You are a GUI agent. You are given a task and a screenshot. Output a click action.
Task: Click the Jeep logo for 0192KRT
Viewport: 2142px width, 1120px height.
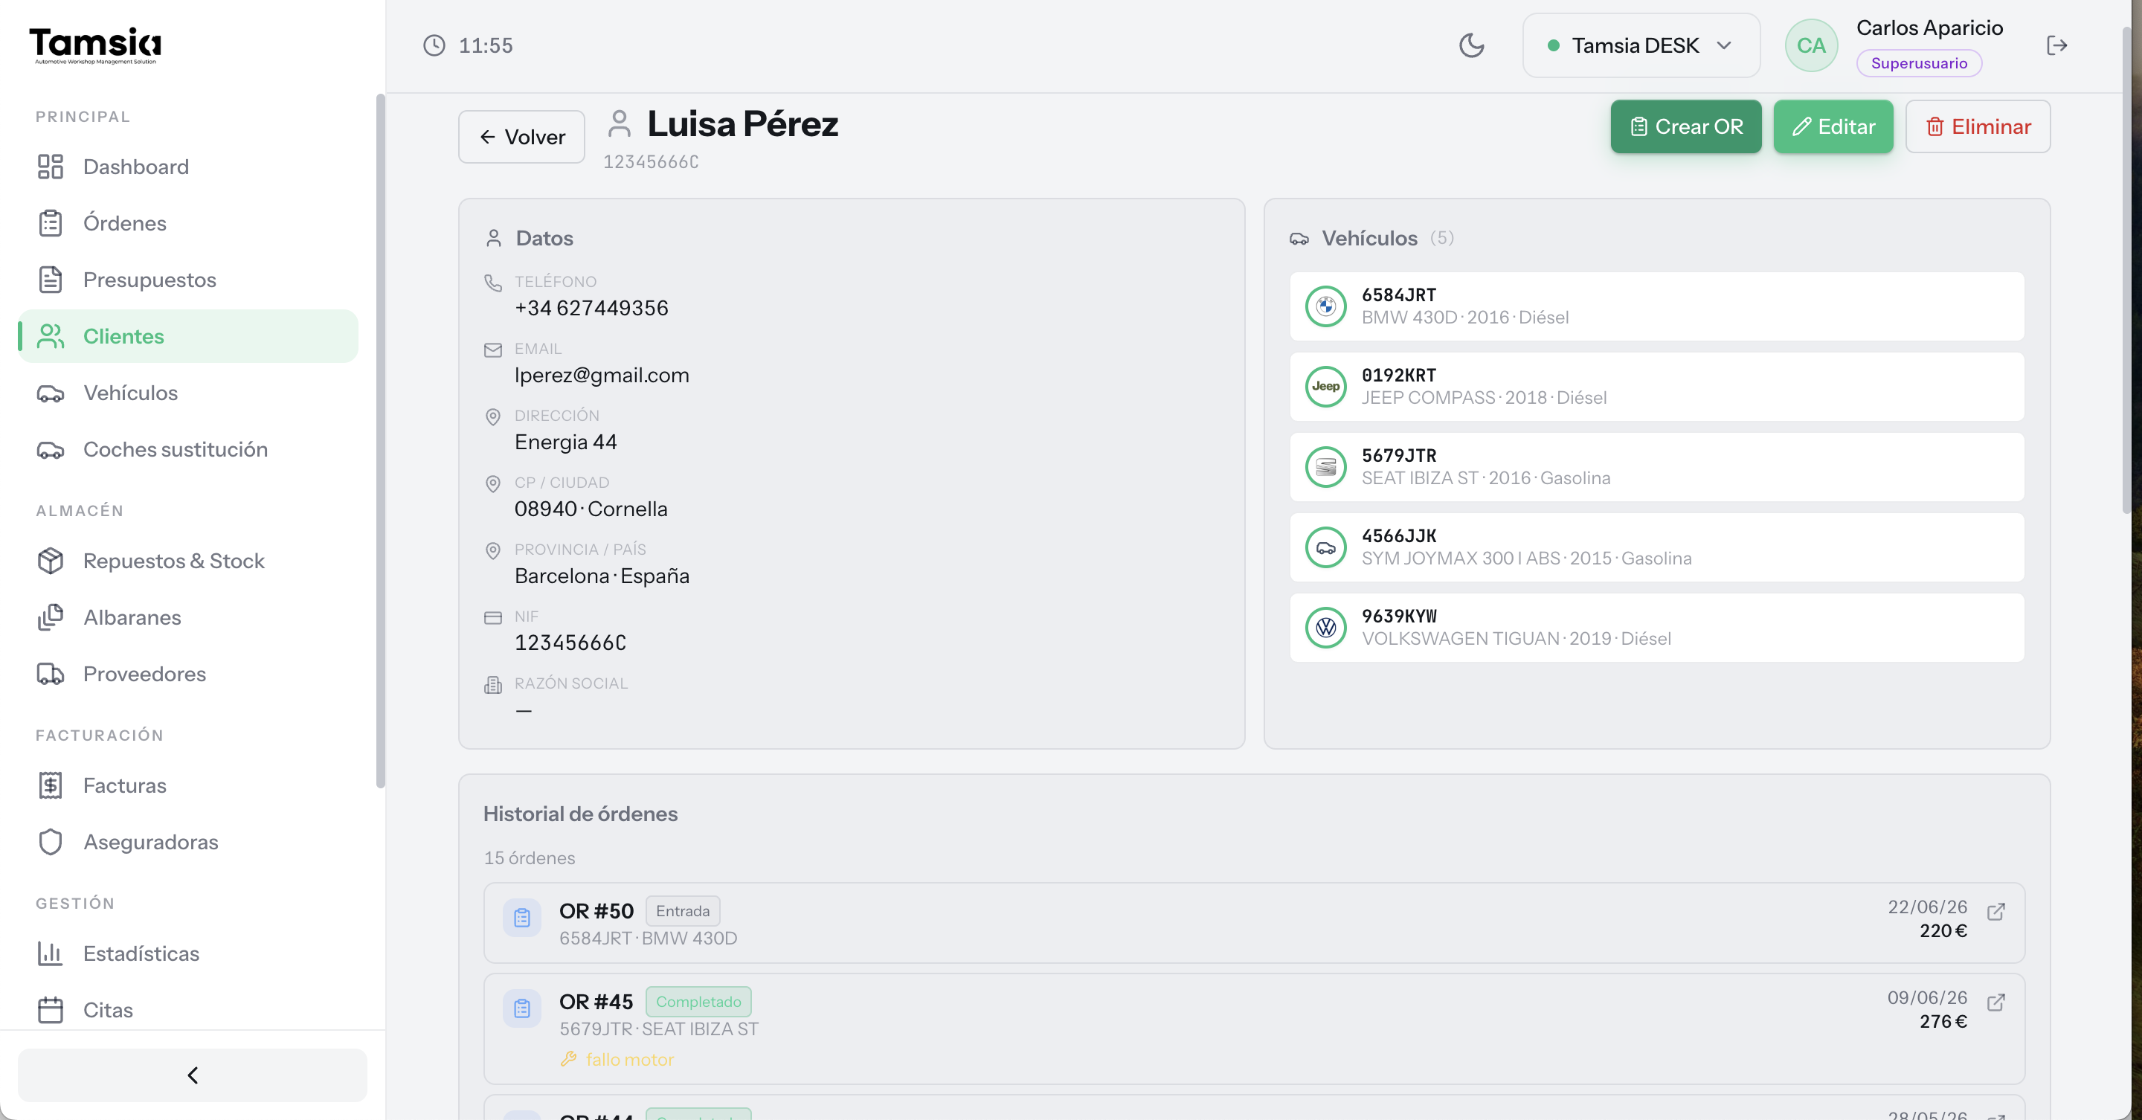click(1326, 387)
